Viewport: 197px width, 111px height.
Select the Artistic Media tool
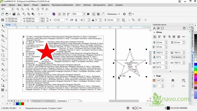coord(3,51)
